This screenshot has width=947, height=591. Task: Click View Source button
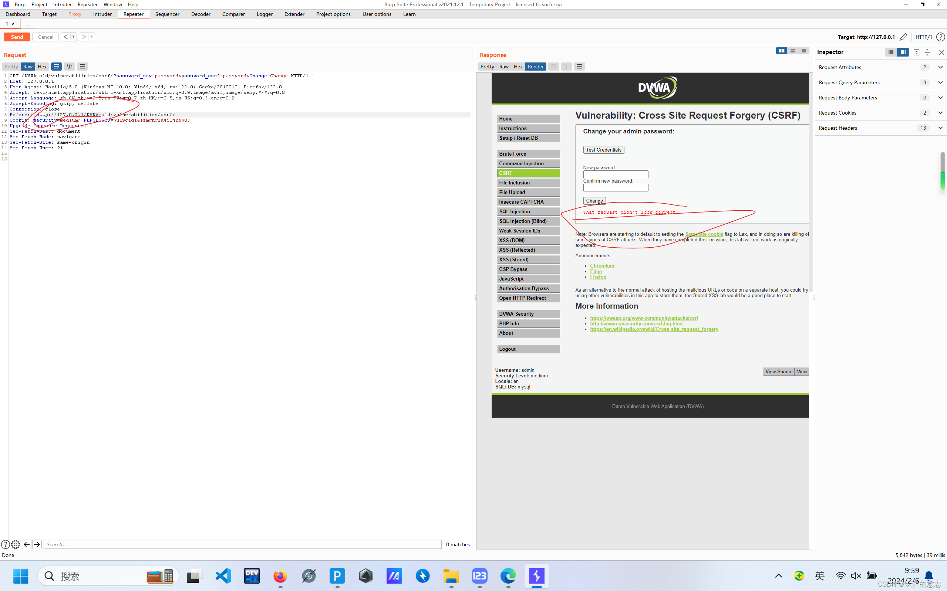click(778, 372)
